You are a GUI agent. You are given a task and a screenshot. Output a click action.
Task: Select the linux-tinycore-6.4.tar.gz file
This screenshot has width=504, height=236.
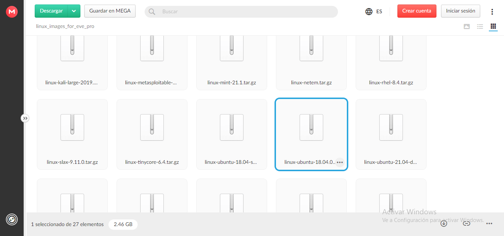coord(152,134)
